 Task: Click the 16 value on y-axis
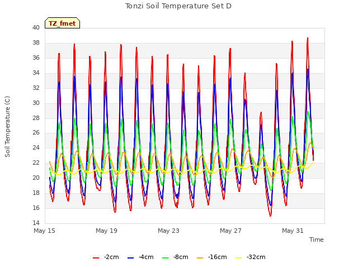[36, 208]
